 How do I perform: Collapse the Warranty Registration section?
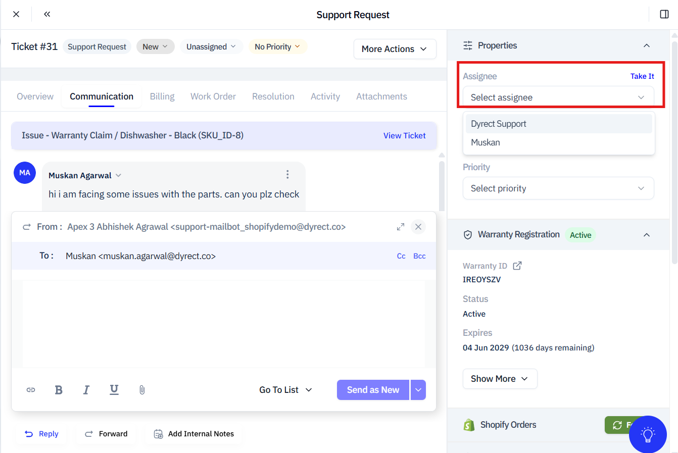647,235
